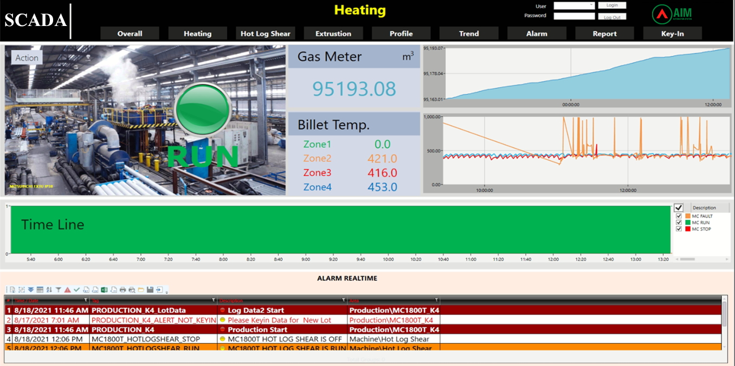Click the Login button
This screenshot has width=735, height=366.
(x=612, y=5)
